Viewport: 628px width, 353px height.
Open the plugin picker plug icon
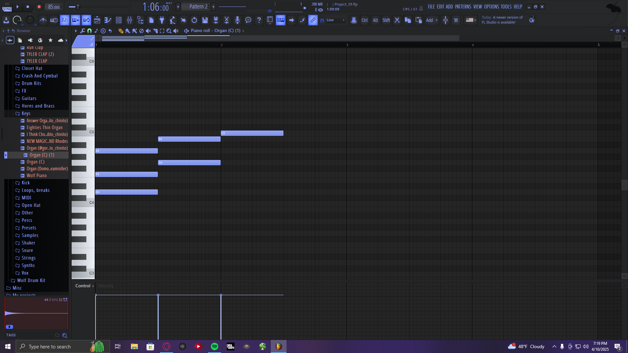(162, 20)
